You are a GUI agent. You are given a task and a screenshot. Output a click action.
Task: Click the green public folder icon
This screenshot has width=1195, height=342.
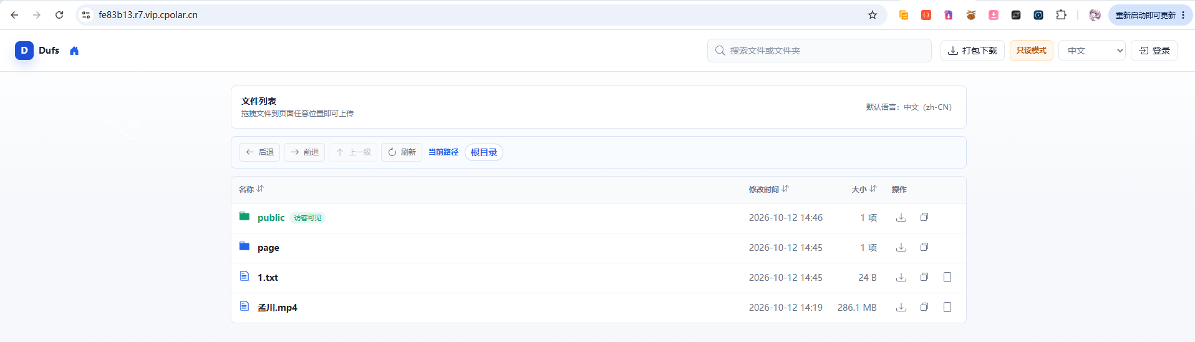pos(244,216)
